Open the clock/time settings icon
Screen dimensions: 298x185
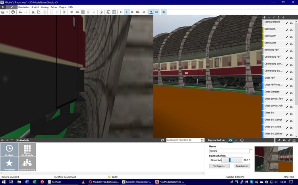click(x=101, y=12)
